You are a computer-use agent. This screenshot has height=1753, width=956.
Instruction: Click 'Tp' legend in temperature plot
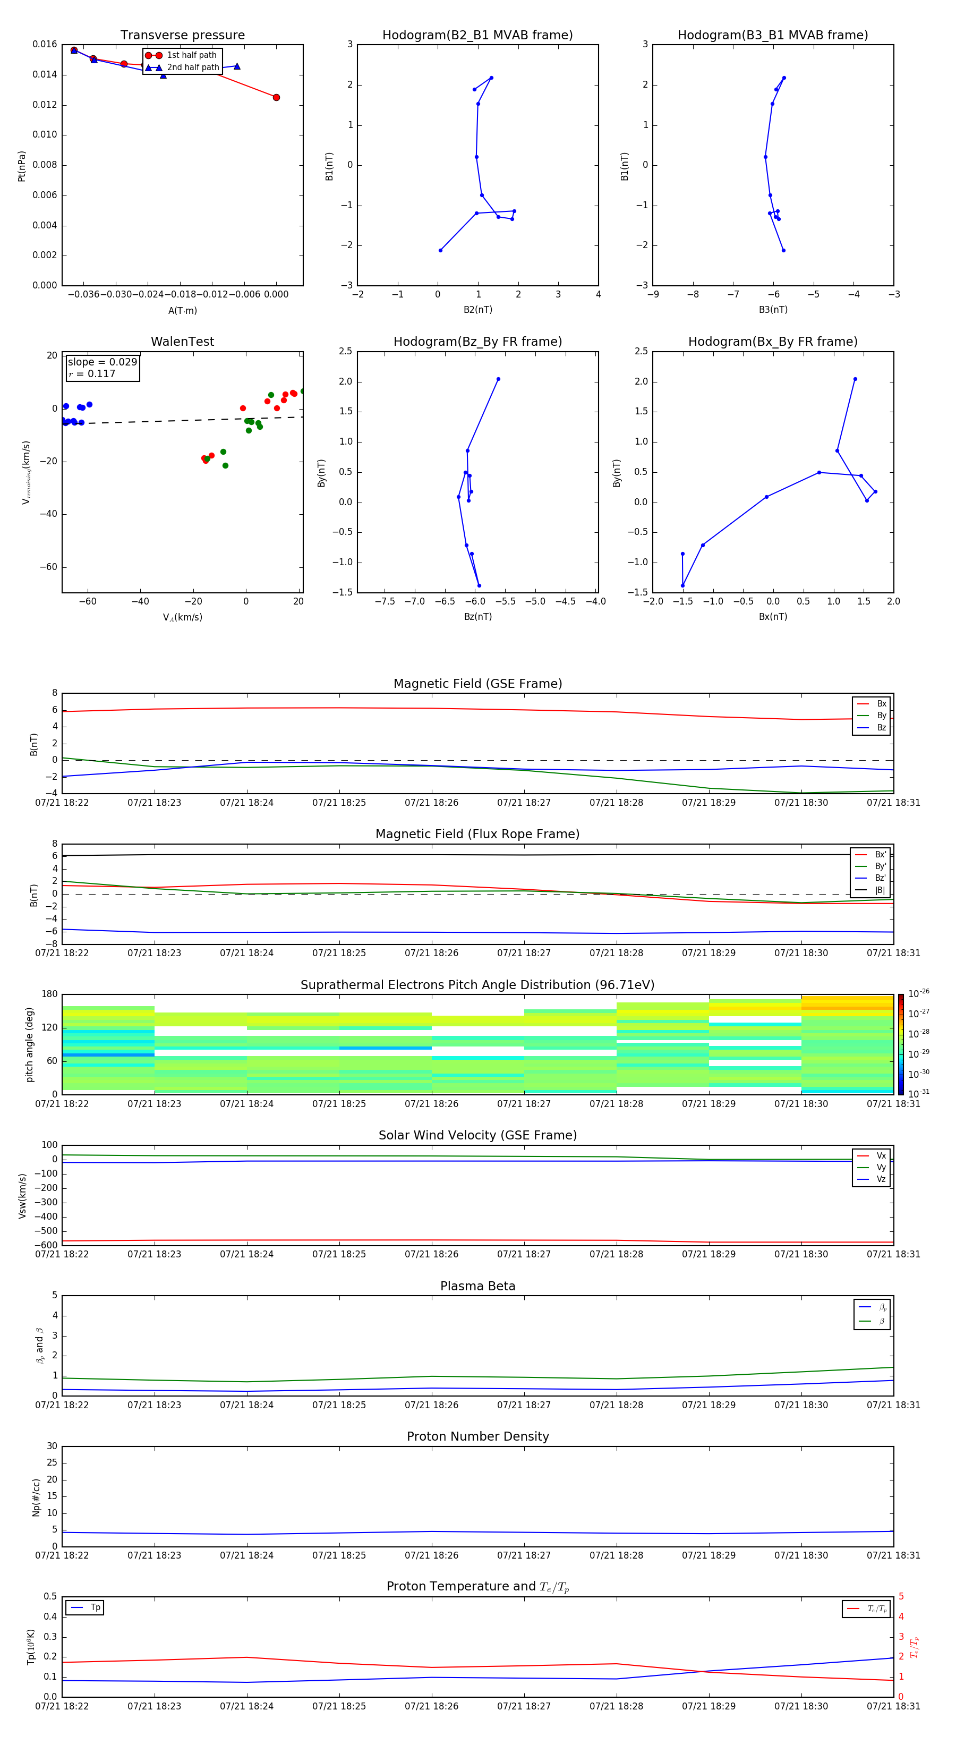(x=85, y=1607)
